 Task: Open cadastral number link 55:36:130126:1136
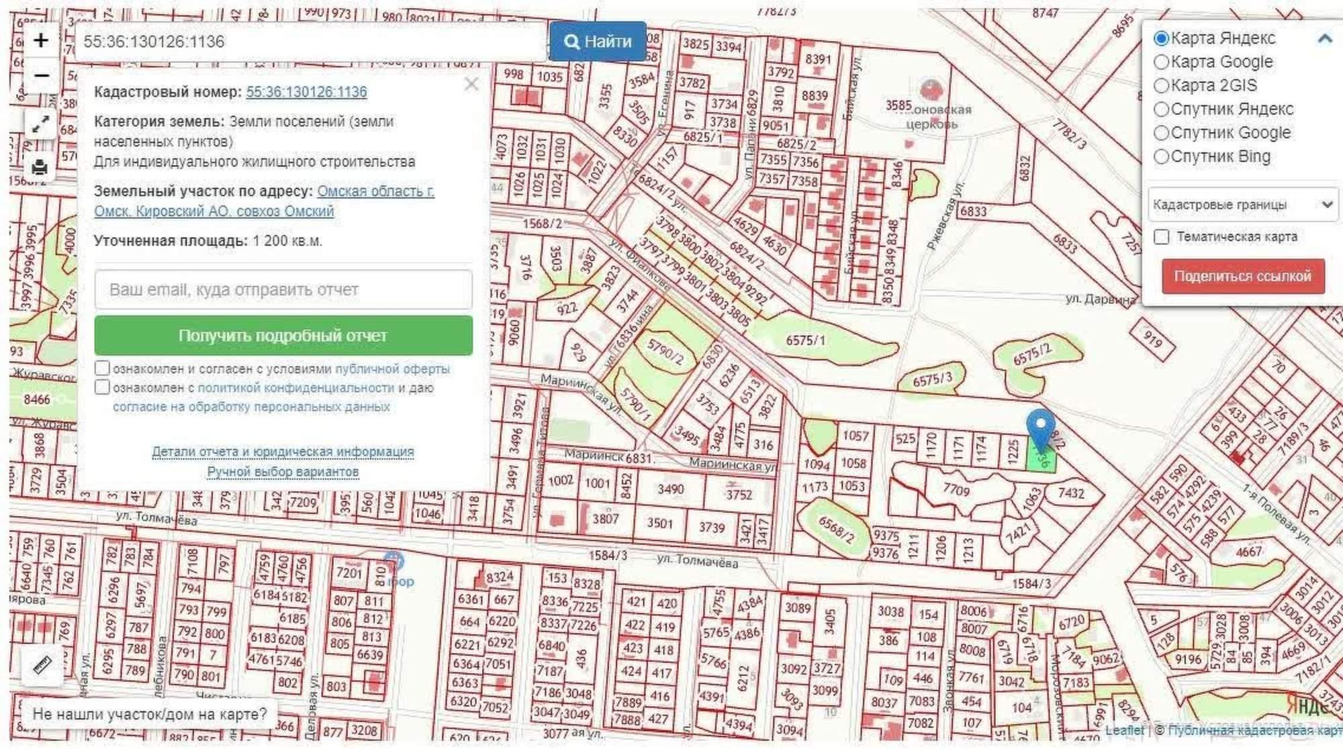[306, 92]
